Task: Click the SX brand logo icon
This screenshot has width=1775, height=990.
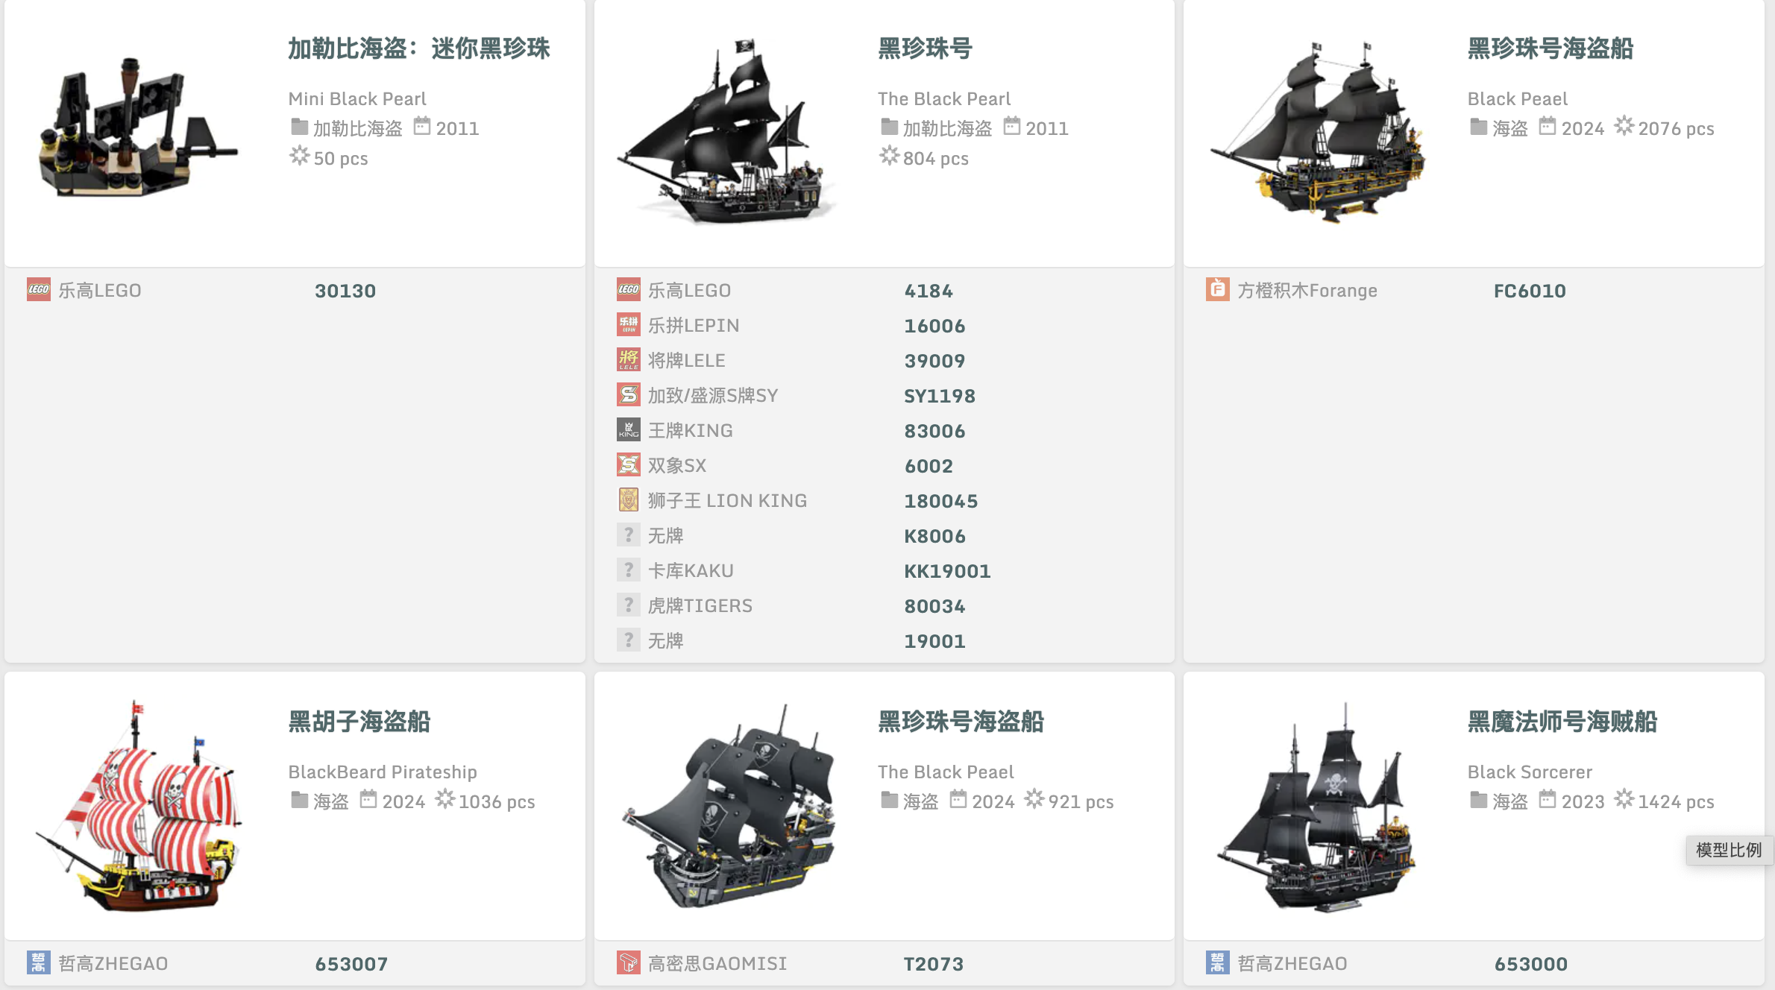Action: click(629, 465)
